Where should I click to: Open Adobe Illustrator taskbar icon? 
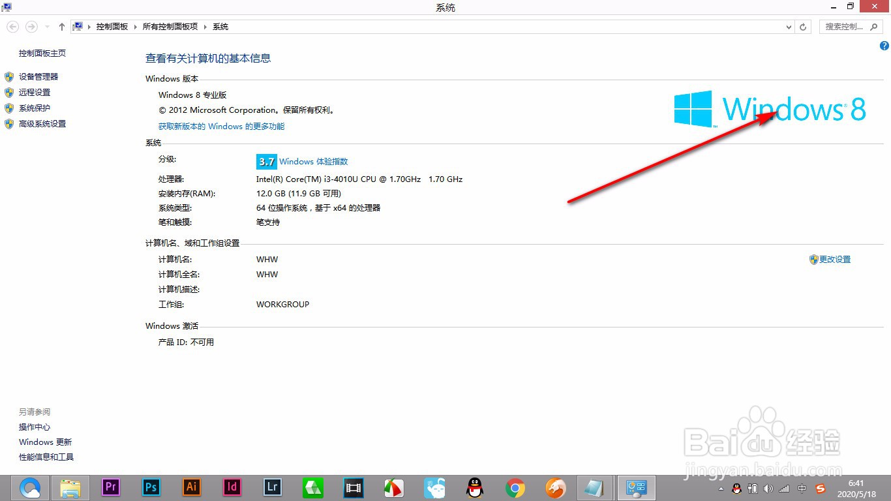[192, 487]
